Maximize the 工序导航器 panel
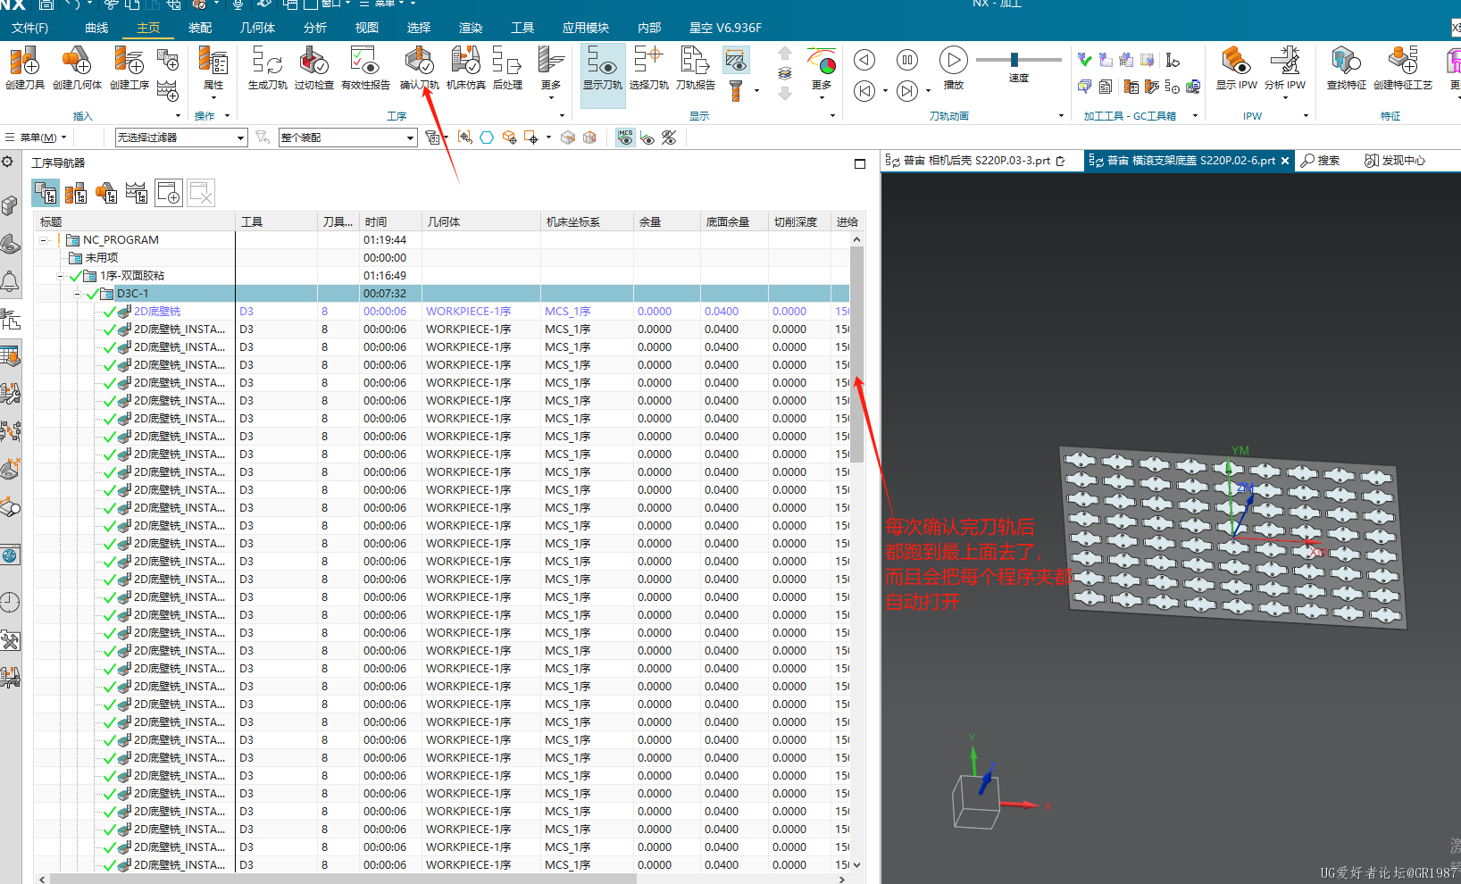1461x884 pixels. [860, 163]
